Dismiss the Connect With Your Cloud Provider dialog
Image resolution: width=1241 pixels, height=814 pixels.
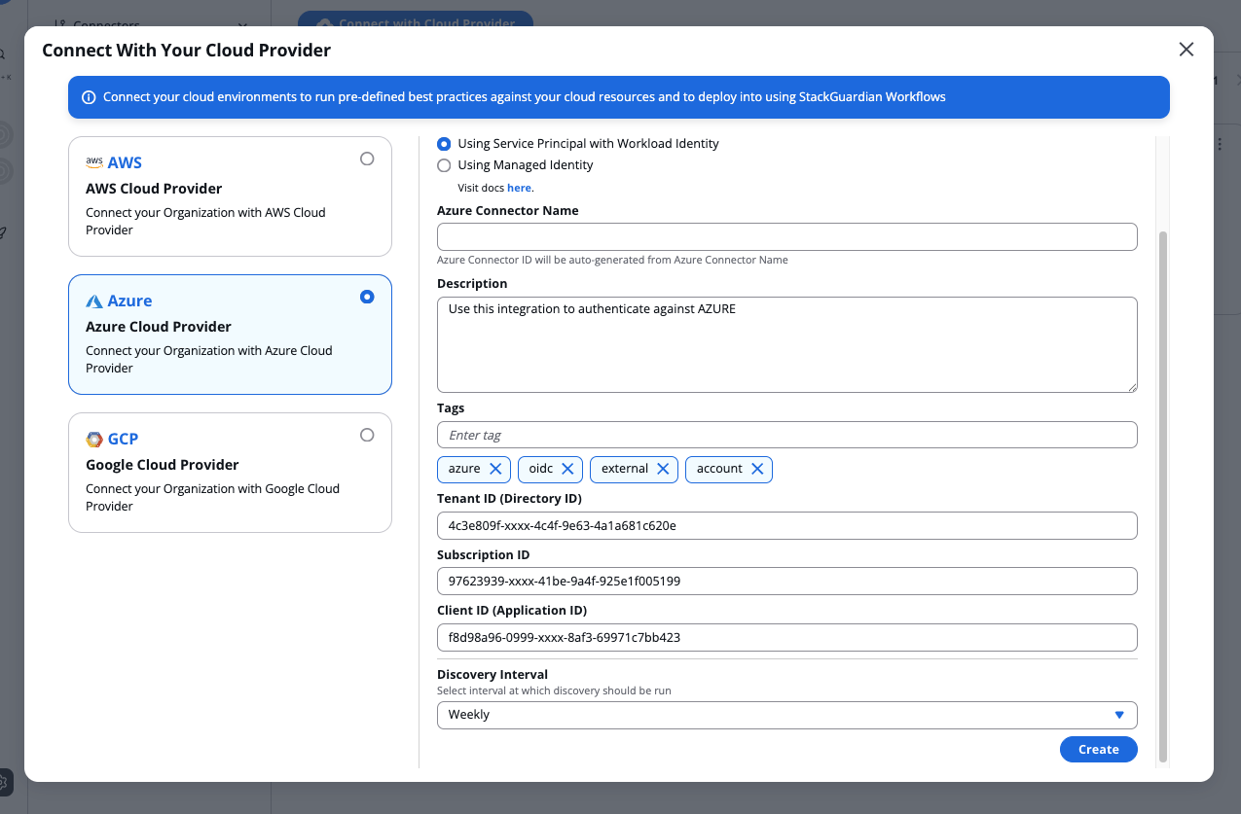1186,49
